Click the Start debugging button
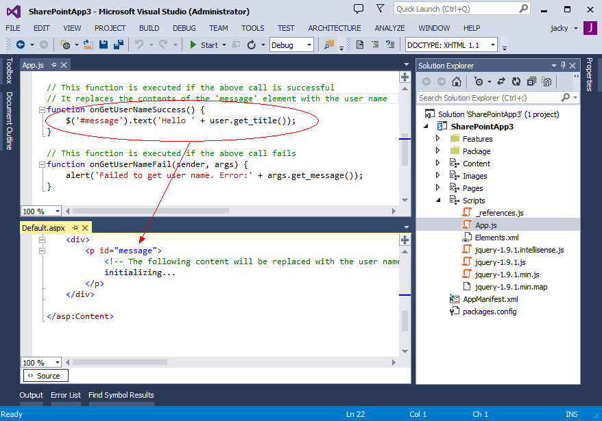This screenshot has width=602, height=421. coord(204,45)
